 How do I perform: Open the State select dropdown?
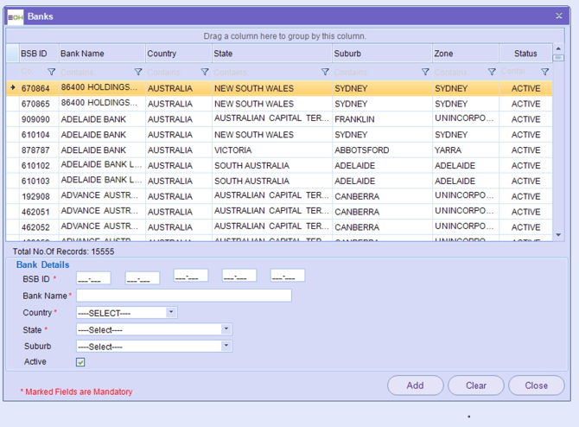tap(226, 328)
